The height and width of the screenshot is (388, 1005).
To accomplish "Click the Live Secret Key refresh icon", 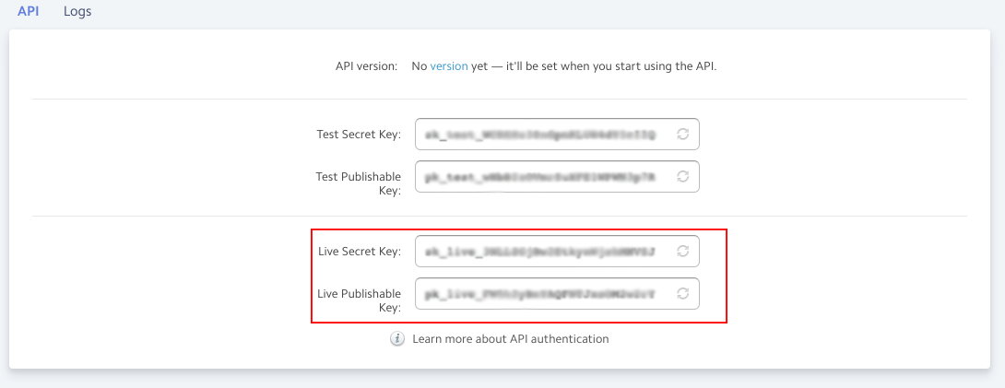I will coord(683,251).
